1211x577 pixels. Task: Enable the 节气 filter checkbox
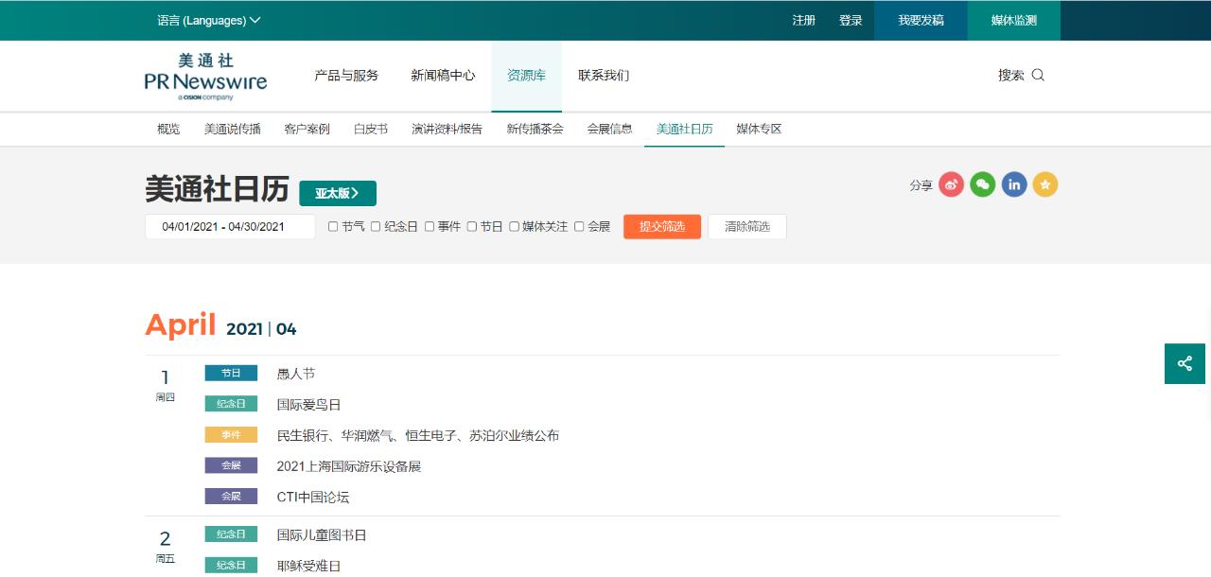click(x=332, y=226)
